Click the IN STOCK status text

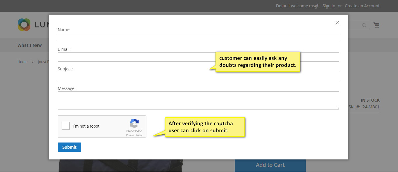370,100
